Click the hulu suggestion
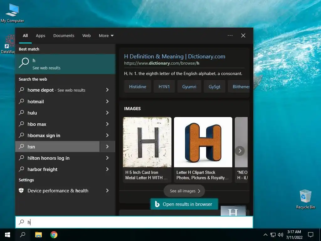 pyautogui.click(x=58, y=113)
